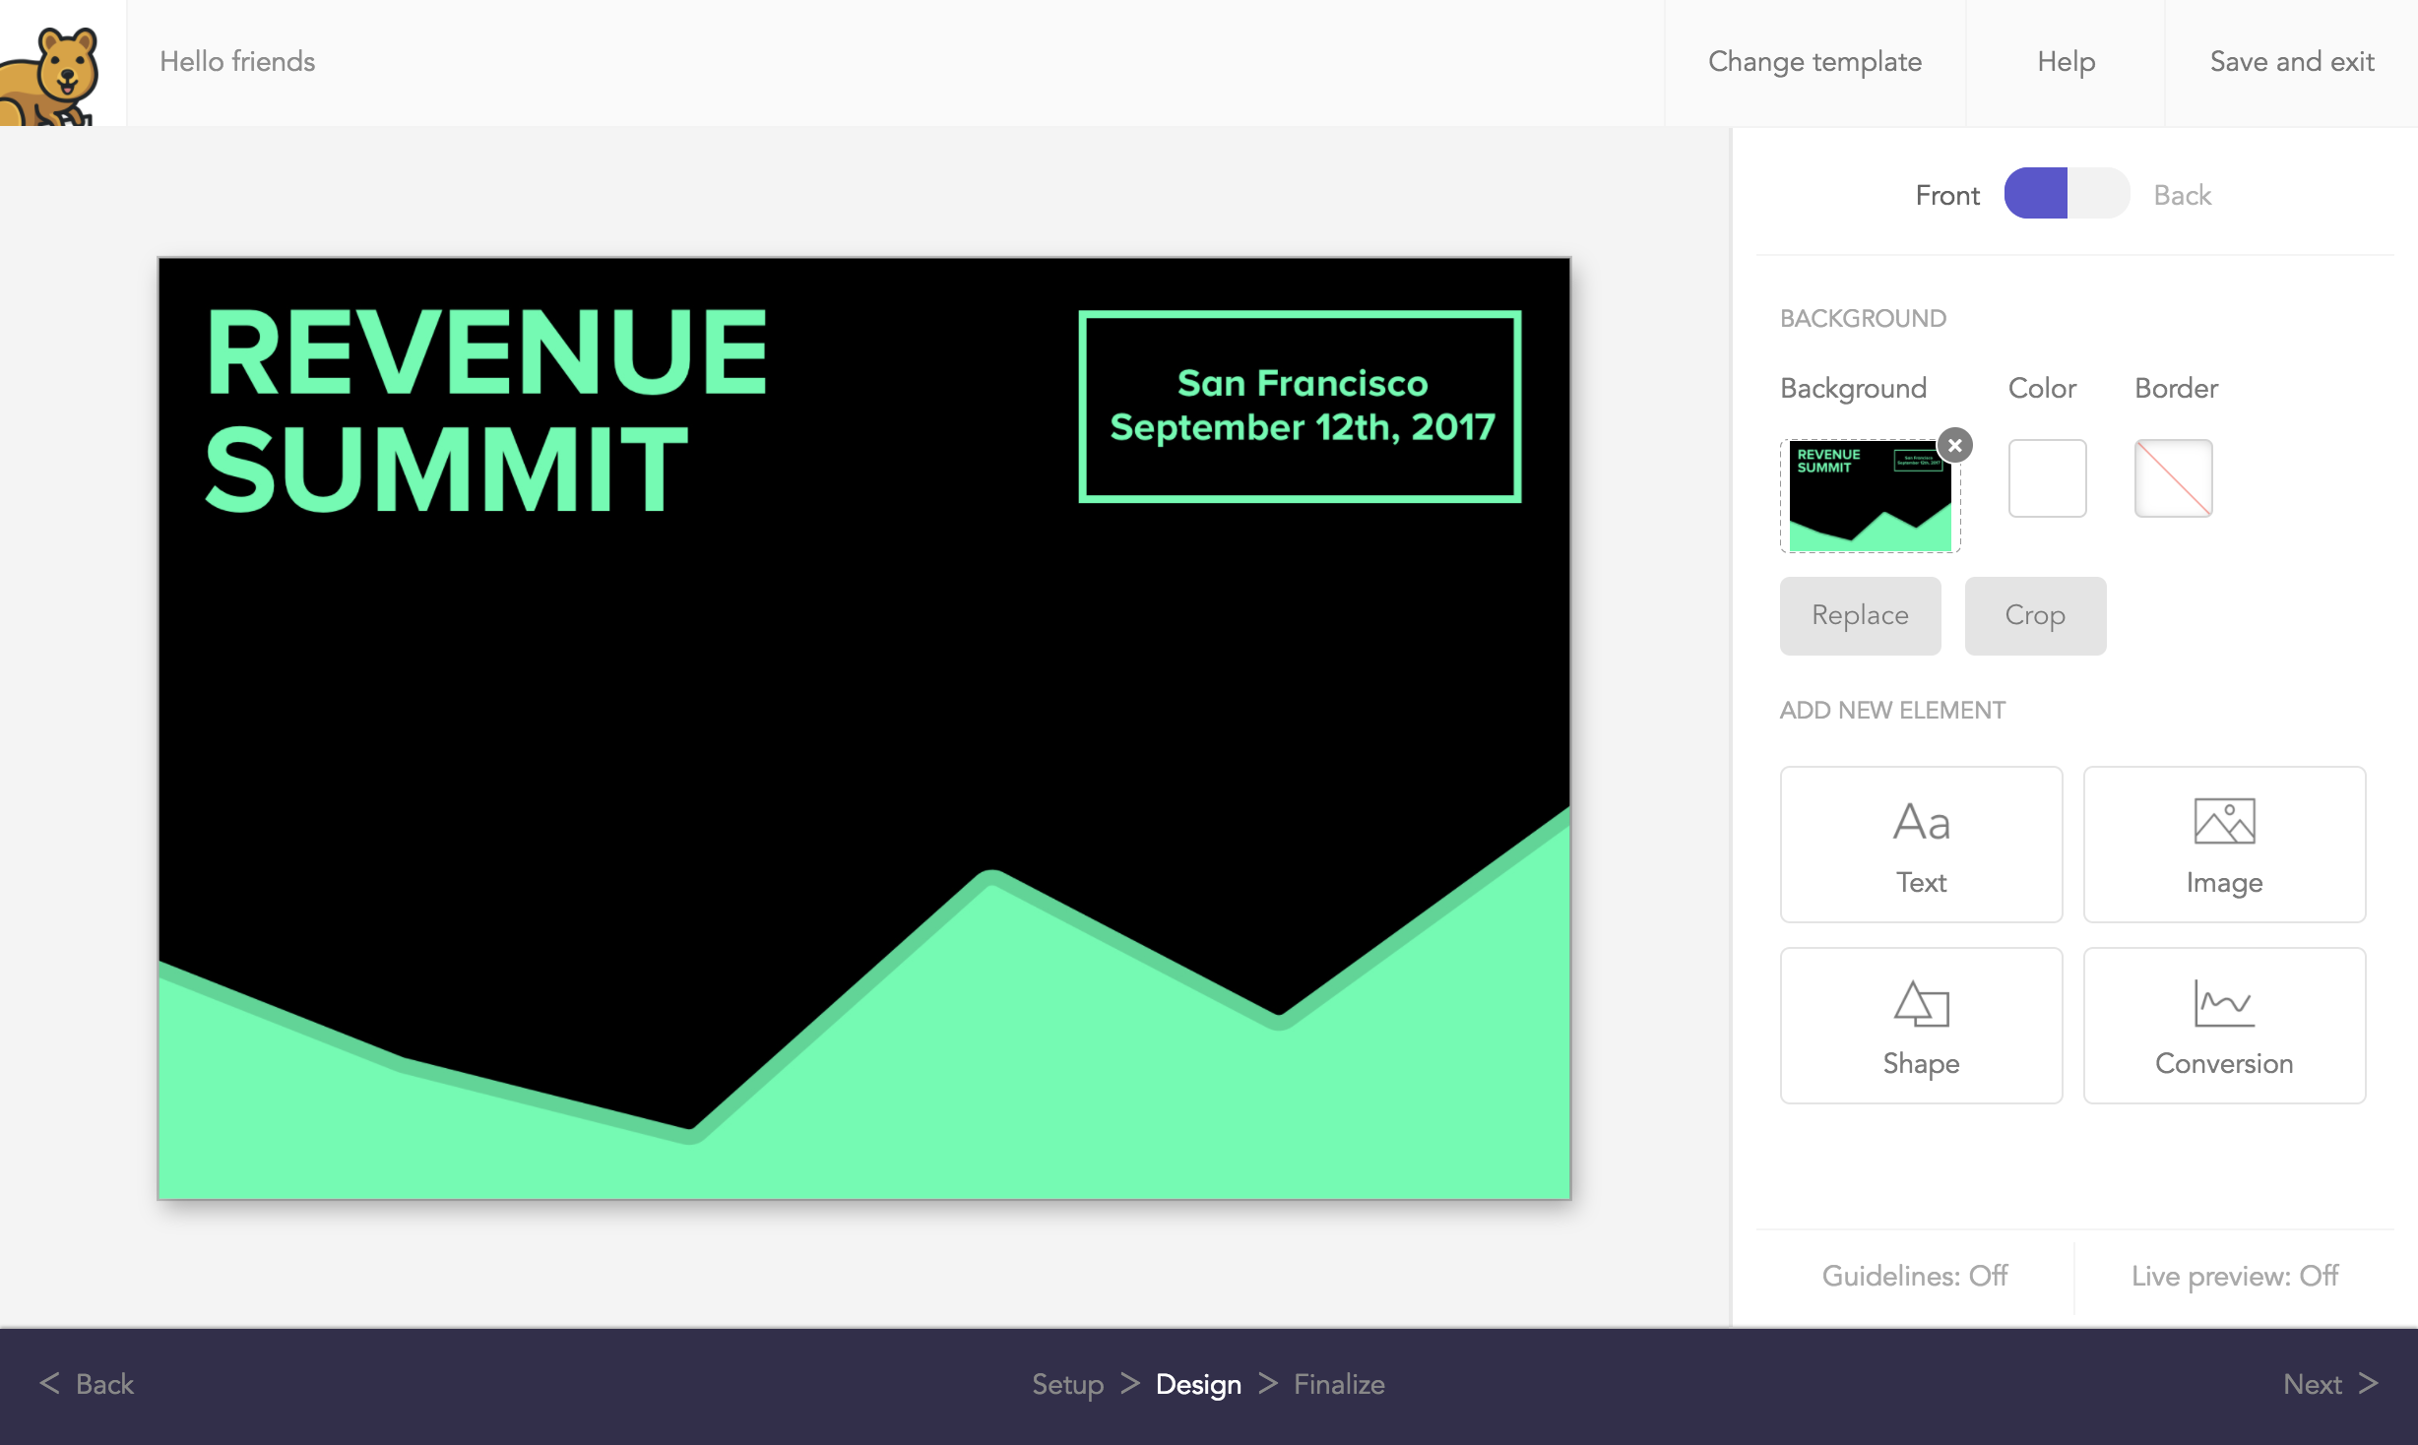The height and width of the screenshot is (1445, 2418).
Task: Open the Change template menu
Action: click(1814, 62)
